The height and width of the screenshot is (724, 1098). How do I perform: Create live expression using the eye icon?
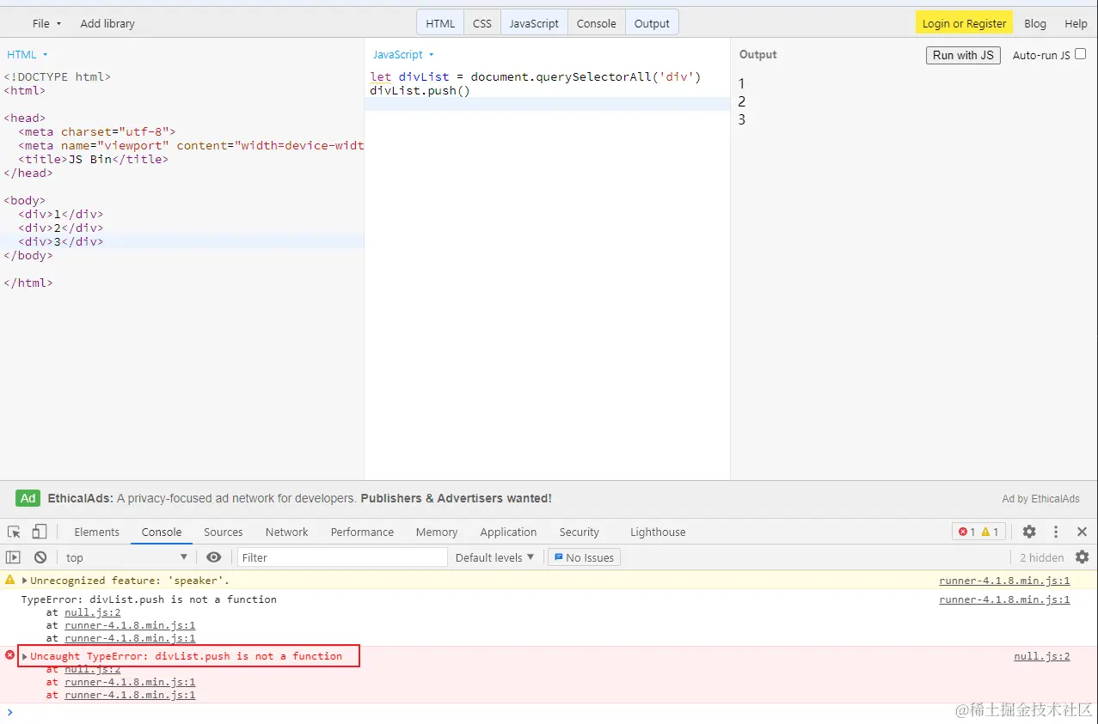[214, 557]
